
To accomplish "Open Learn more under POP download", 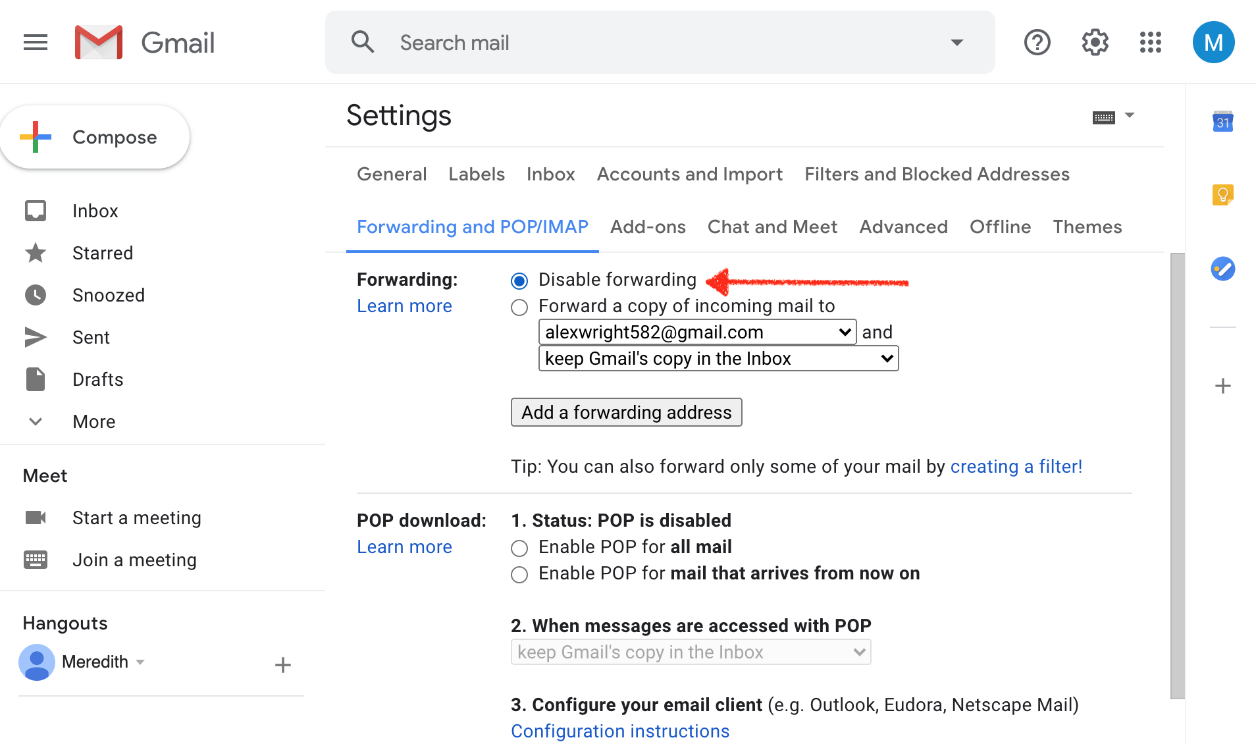I will tap(404, 546).
